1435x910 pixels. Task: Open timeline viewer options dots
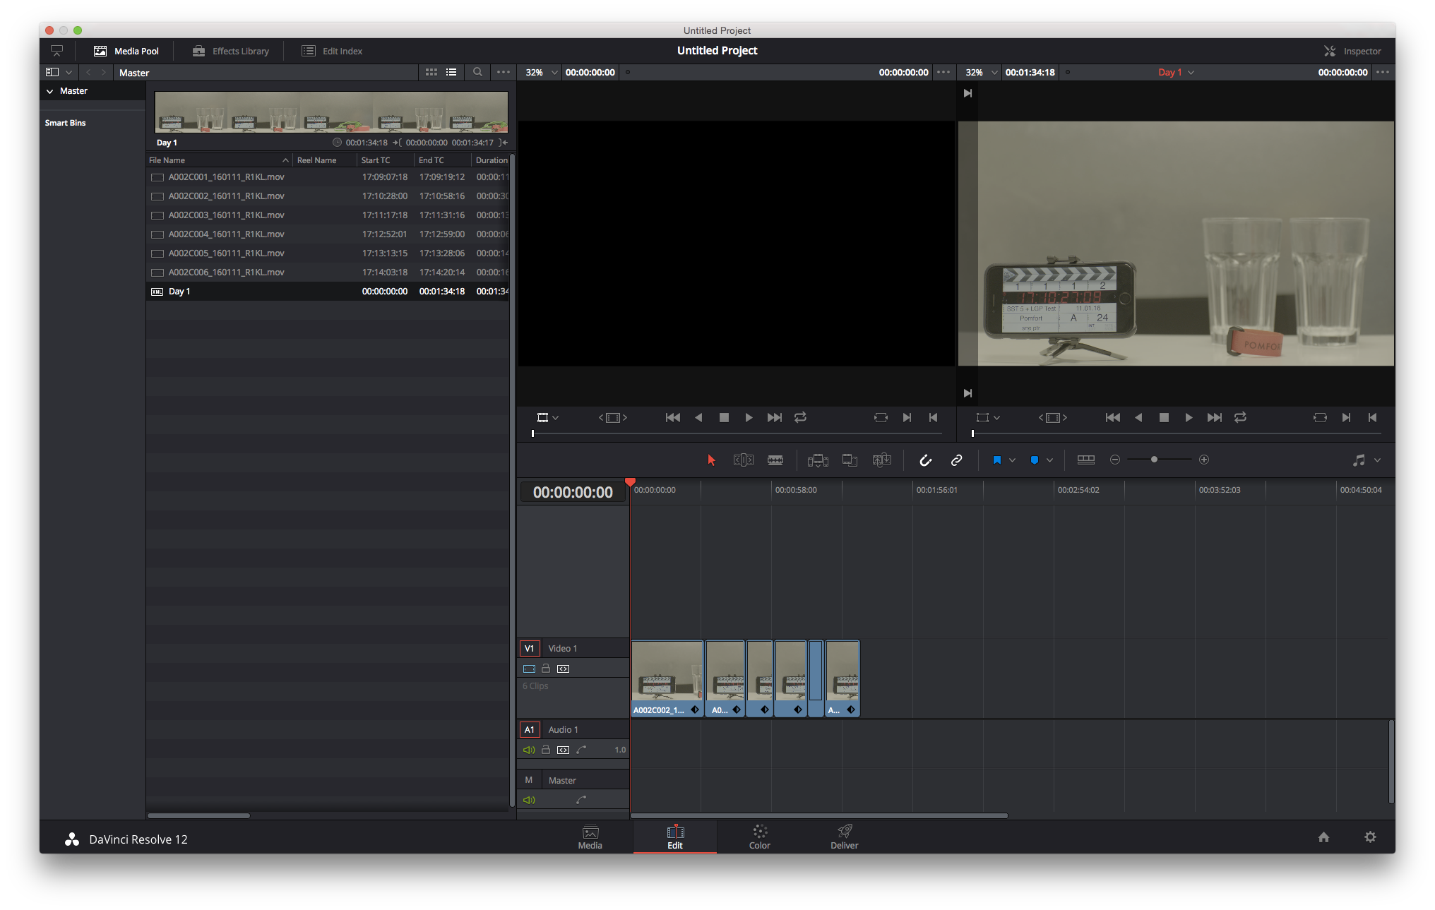point(1383,72)
